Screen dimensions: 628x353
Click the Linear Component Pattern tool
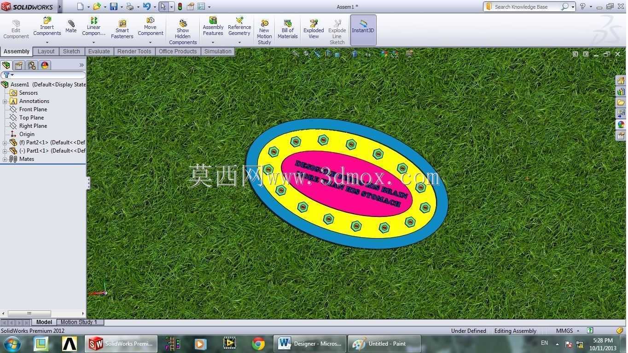[x=94, y=27]
